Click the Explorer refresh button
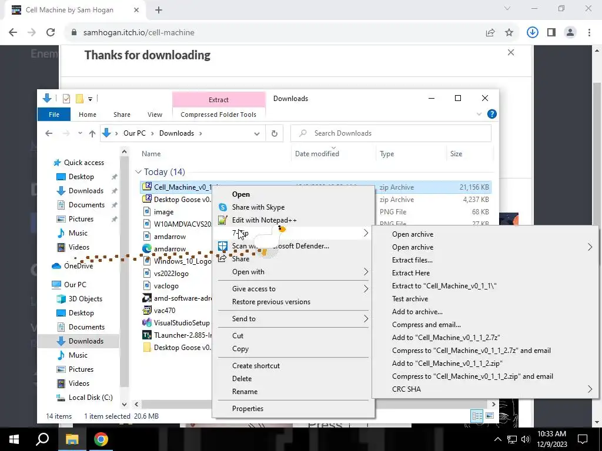Viewport: 602px width, 451px height. [274, 133]
